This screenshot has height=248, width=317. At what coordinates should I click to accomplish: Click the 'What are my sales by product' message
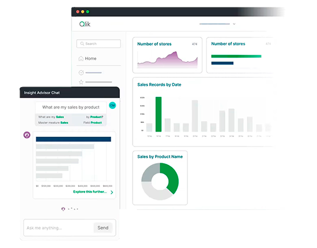[x=71, y=107]
